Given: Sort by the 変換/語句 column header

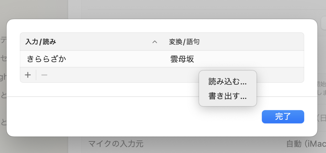Looking at the screenshot, I should click(184, 42).
